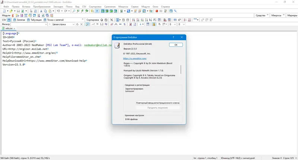This screenshot has width=298, height=160.
Task: Open the first 0 numeric dropdown in filter bar
Action: click(175, 24)
